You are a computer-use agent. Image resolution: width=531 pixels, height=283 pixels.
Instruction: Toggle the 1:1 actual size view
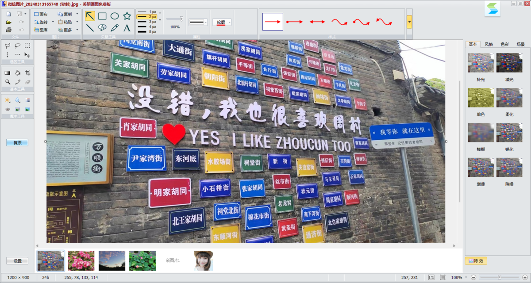[431, 277]
